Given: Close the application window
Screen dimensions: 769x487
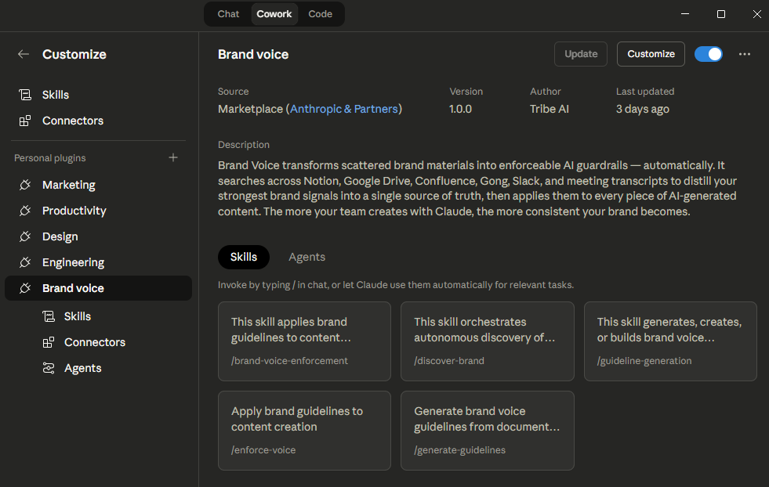Looking at the screenshot, I should tap(756, 14).
